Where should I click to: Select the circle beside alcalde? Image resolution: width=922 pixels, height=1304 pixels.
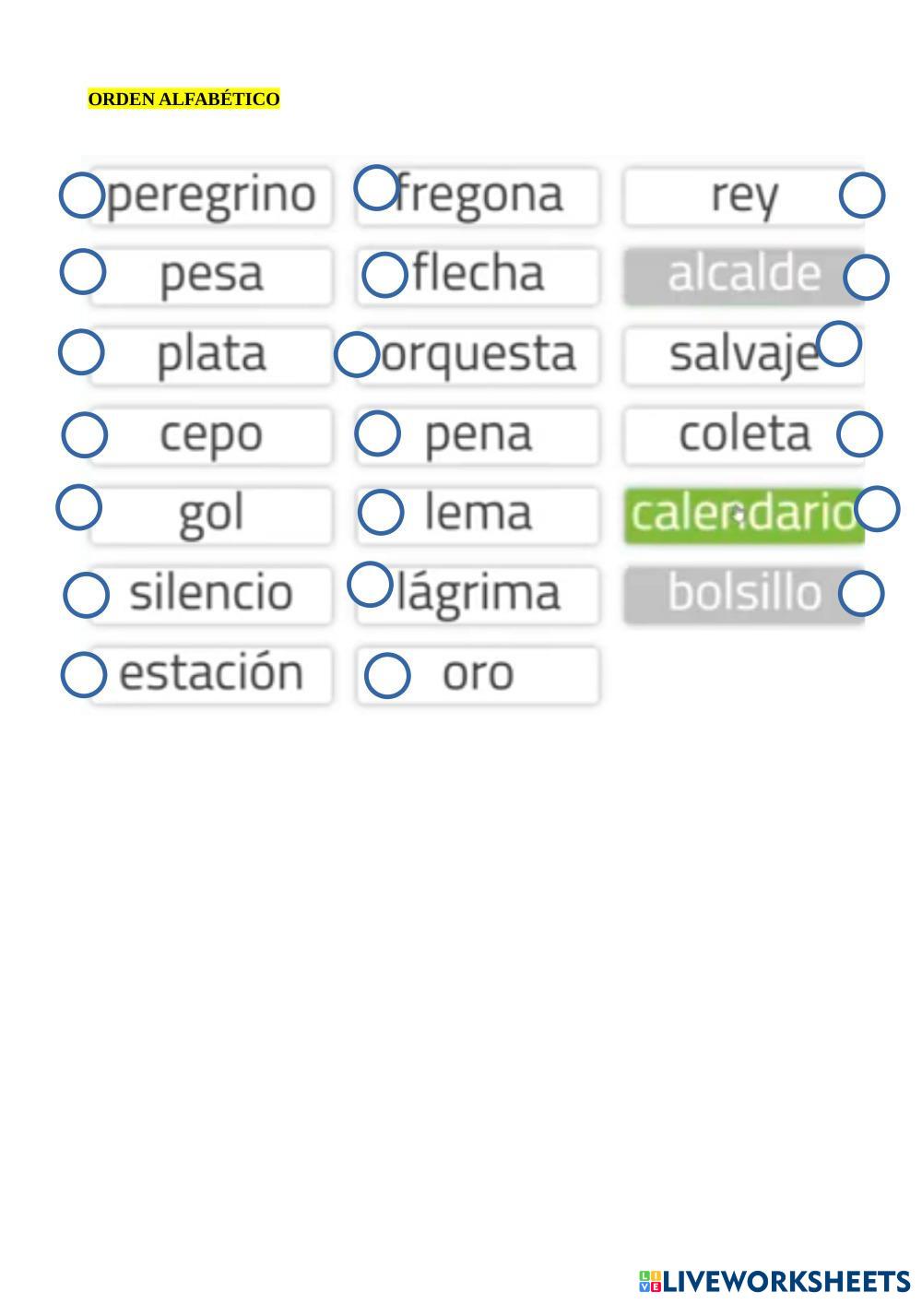click(x=867, y=277)
